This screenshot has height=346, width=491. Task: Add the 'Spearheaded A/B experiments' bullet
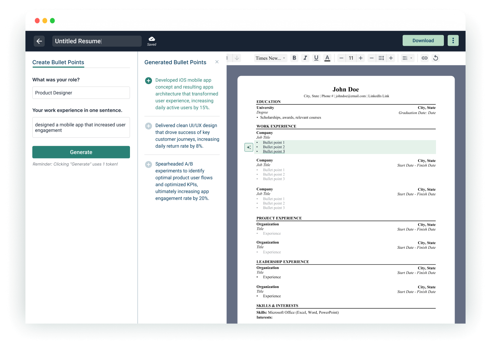click(x=148, y=164)
